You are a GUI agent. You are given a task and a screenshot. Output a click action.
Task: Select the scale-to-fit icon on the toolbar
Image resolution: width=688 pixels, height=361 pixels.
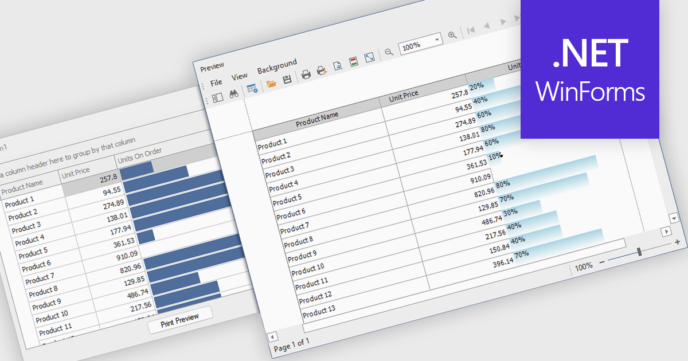(x=369, y=58)
